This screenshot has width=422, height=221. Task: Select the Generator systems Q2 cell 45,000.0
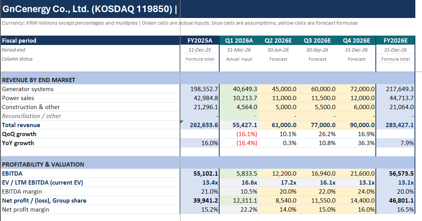(278, 89)
